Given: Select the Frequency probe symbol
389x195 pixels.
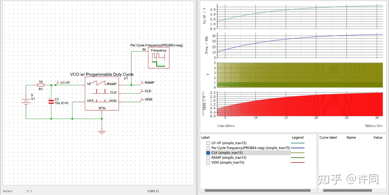Looking at the screenshot, I should click(159, 58).
